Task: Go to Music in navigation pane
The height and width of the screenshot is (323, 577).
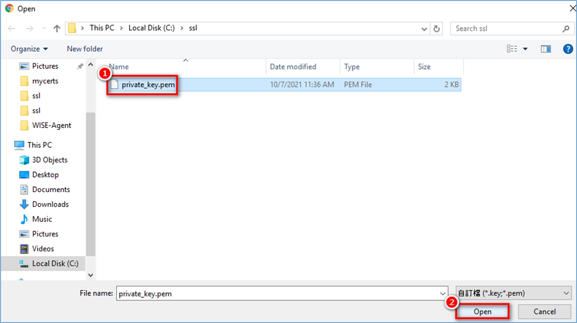Action: pyautogui.click(x=42, y=219)
